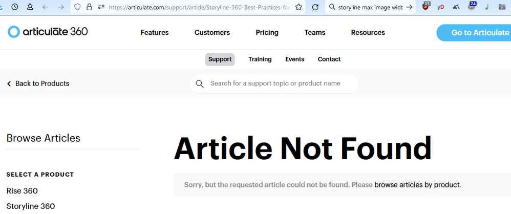This screenshot has height=214, width=511.
Task: Open the site permissions icon in address bar
Action: pyautogui.click(x=101, y=7)
